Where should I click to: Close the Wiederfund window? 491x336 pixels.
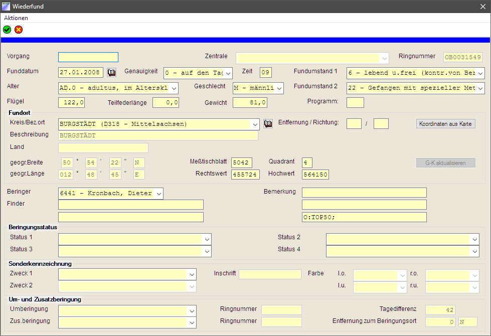[x=483, y=7]
